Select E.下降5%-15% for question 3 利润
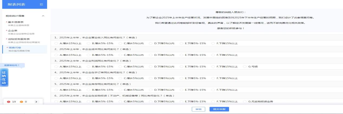 (x=181, y=66)
